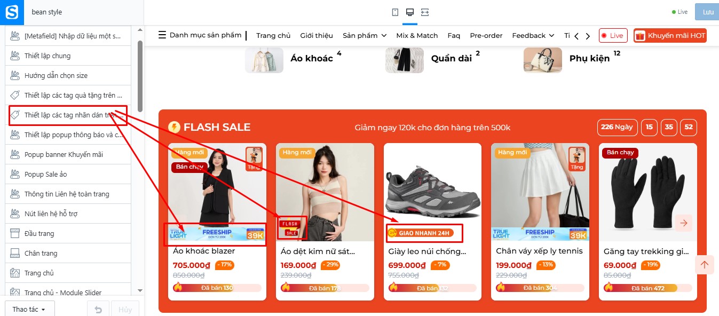Switch to desktop preview icon
Screen dimensions: 719x316
[410, 12]
